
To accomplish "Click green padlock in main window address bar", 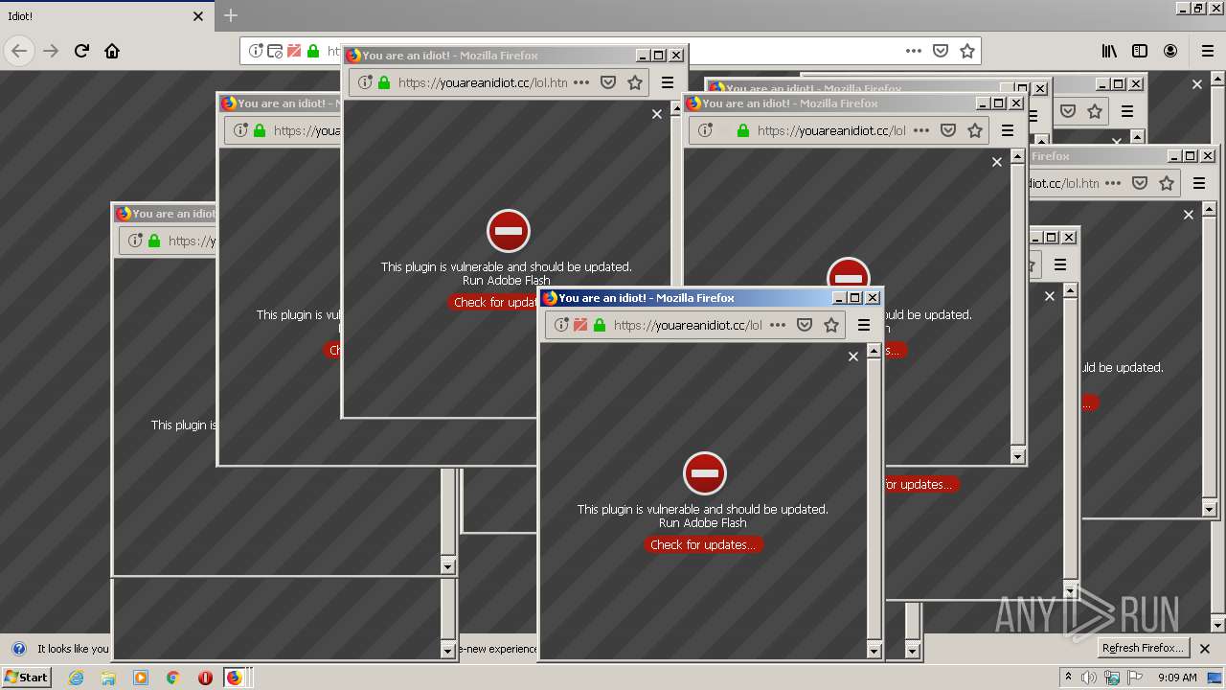I will click(x=313, y=51).
